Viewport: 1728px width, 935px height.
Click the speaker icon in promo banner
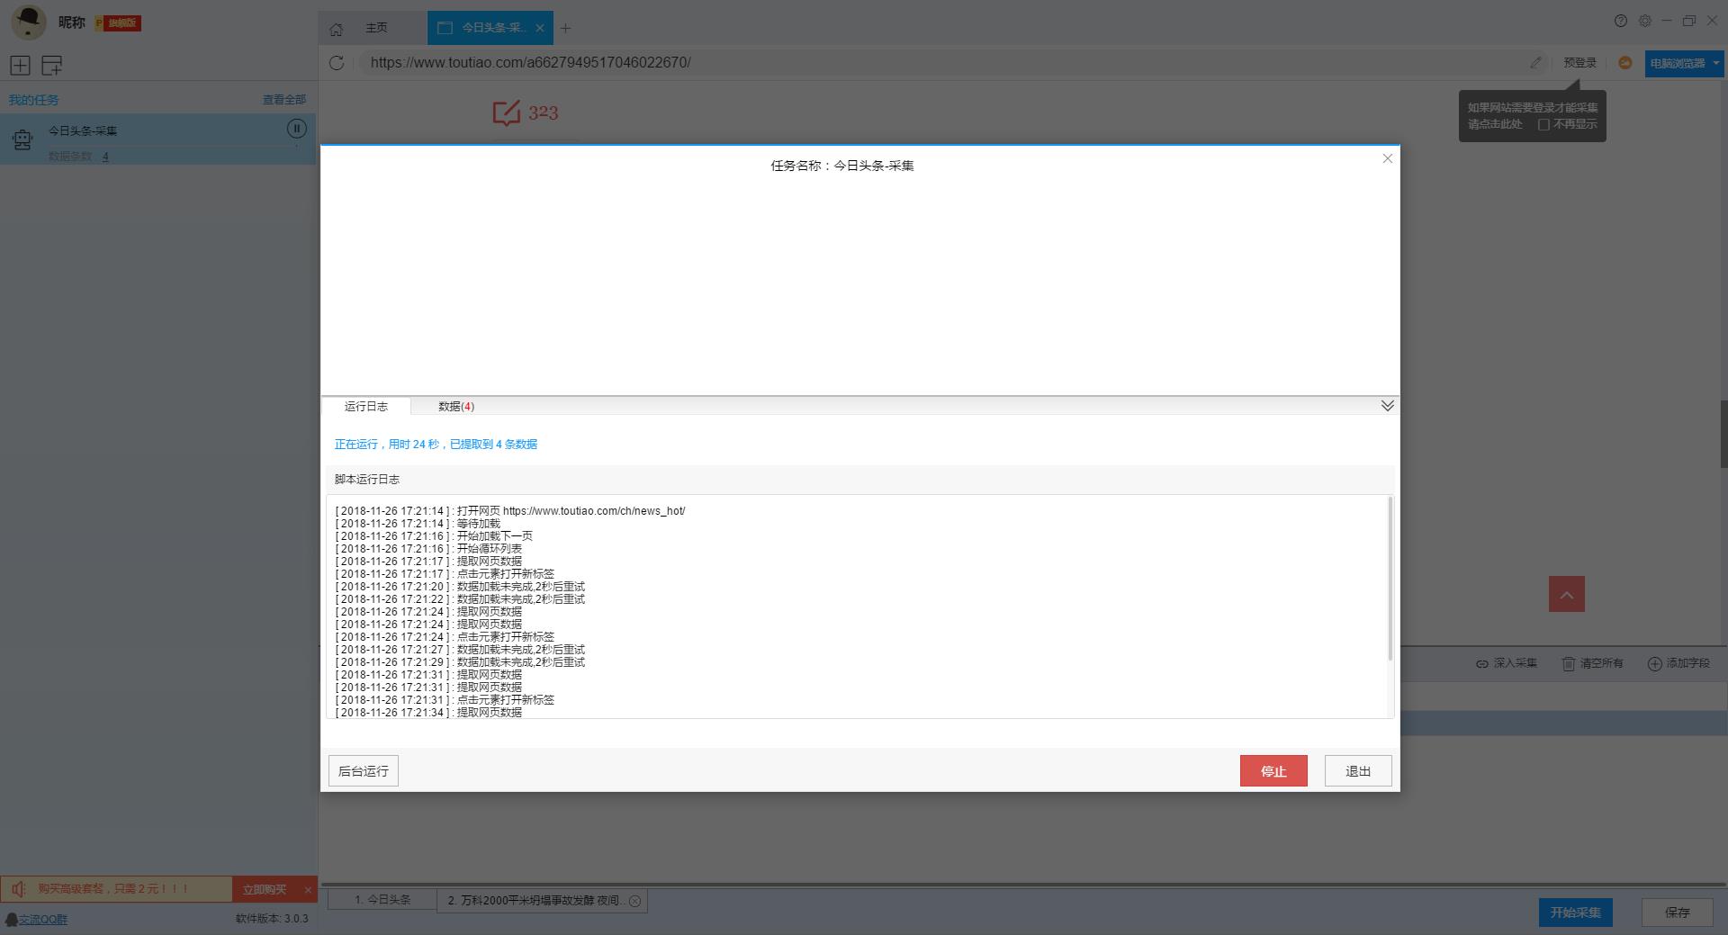pyautogui.click(x=19, y=889)
